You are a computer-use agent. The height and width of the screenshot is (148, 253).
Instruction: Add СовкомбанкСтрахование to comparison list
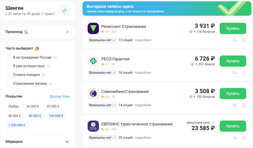(235, 105)
